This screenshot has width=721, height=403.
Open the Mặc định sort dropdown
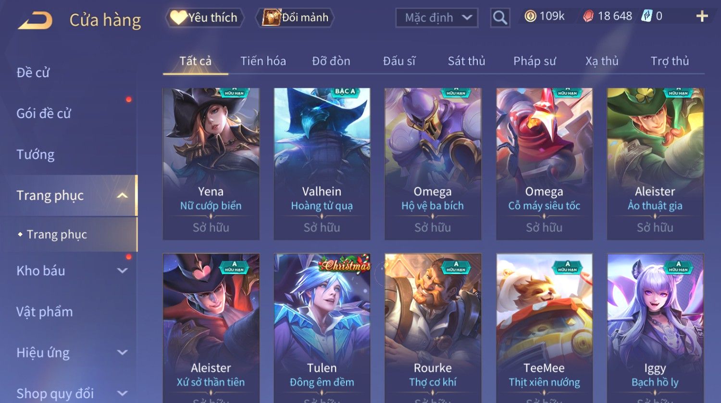click(x=437, y=18)
